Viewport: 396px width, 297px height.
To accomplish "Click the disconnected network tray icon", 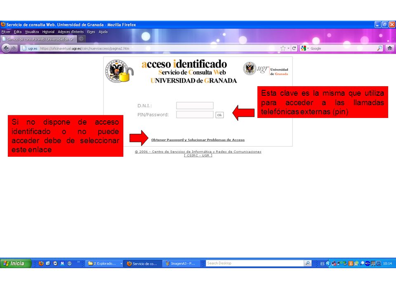I will (x=334, y=264).
